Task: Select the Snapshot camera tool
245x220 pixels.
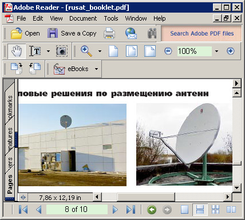Action: click(x=62, y=51)
